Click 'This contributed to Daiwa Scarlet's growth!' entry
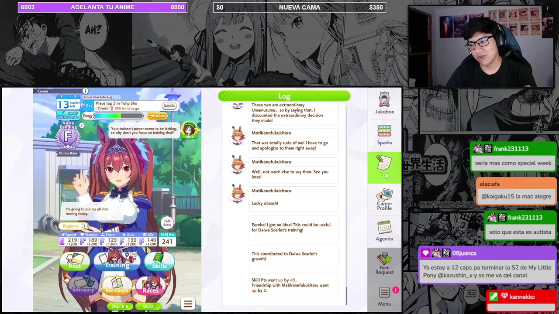The width and height of the screenshot is (559, 314). [x=293, y=256]
